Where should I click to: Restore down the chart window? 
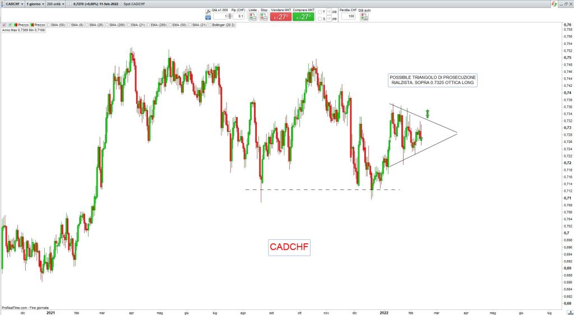click(566, 4)
